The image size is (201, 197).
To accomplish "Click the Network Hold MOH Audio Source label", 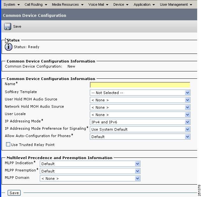I will (34, 106).
